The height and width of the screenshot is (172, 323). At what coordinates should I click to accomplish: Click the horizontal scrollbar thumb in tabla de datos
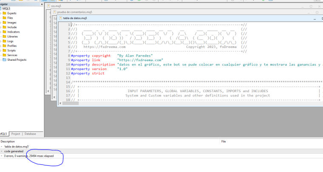coord(71,103)
